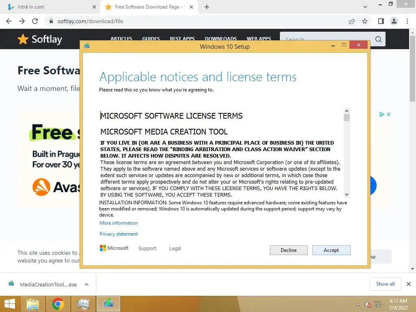Viewport: 416px width, 312px height.
Task: Reload the Softlay page
Action: coord(35,21)
